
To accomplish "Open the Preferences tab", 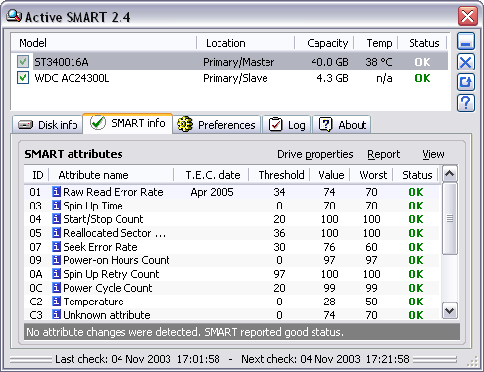I will point(217,124).
